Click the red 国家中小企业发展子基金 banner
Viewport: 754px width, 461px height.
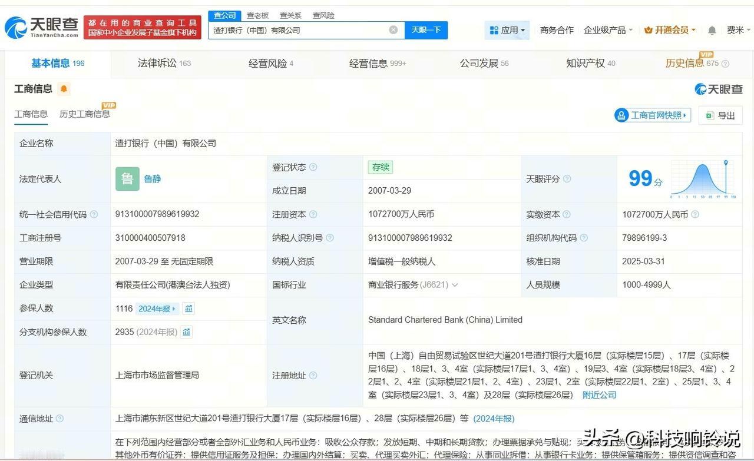click(143, 28)
